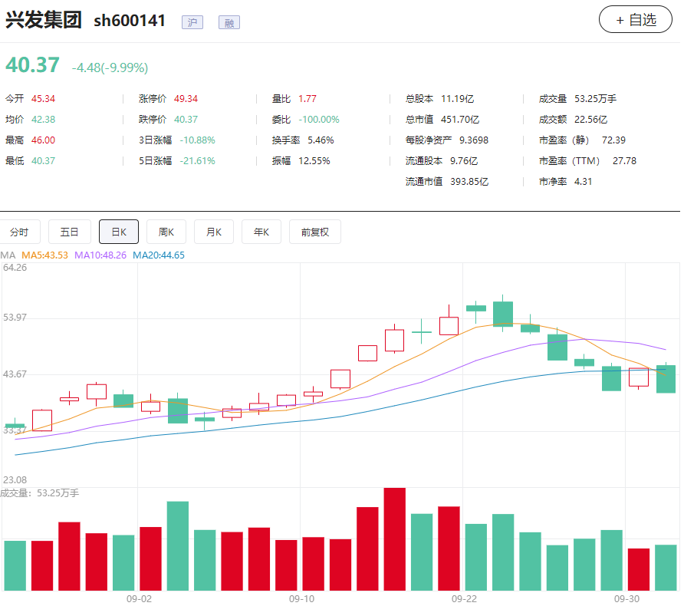Click the 沪 market badge icon
684x606 pixels.
192,22
